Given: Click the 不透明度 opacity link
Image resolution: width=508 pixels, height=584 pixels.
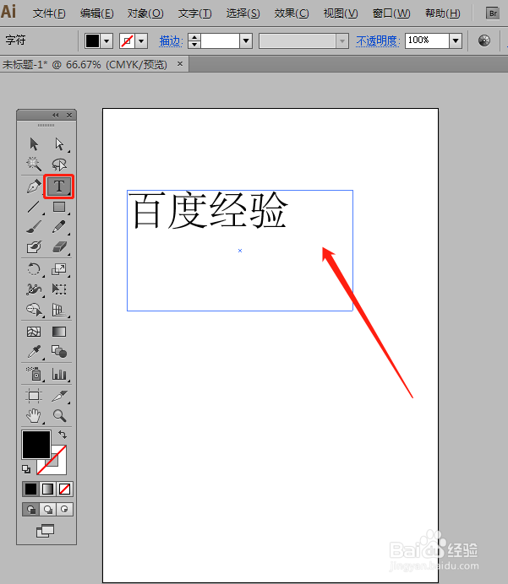Looking at the screenshot, I should tap(378, 41).
